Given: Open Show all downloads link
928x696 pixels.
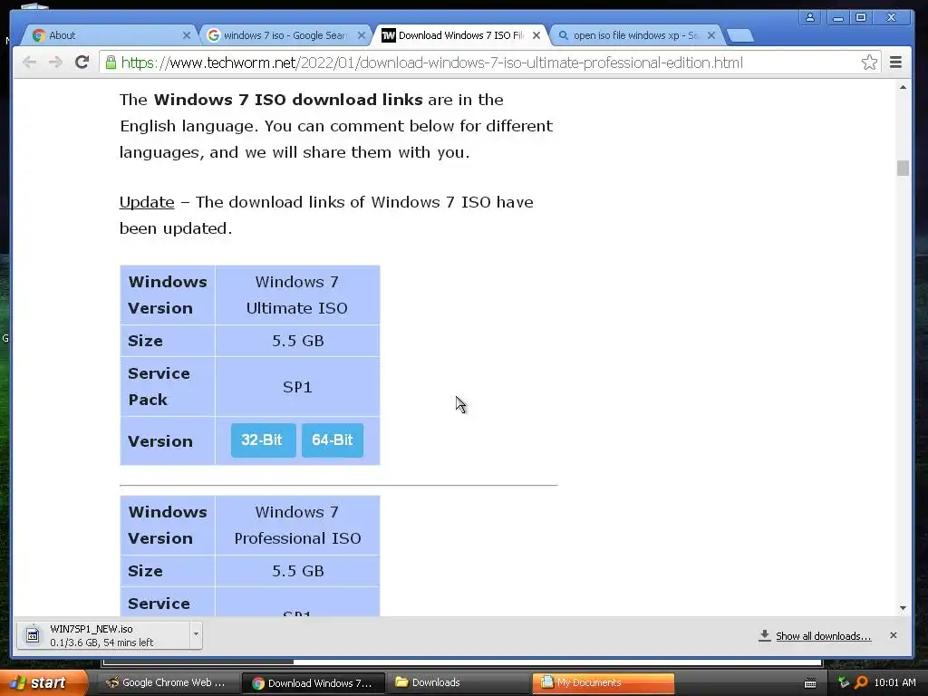Looking at the screenshot, I should click(823, 636).
